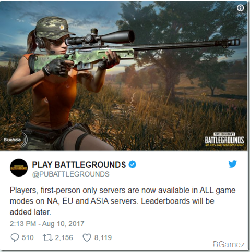
Task: Click the tweet text about first-person servers
Action: [x=123, y=201]
